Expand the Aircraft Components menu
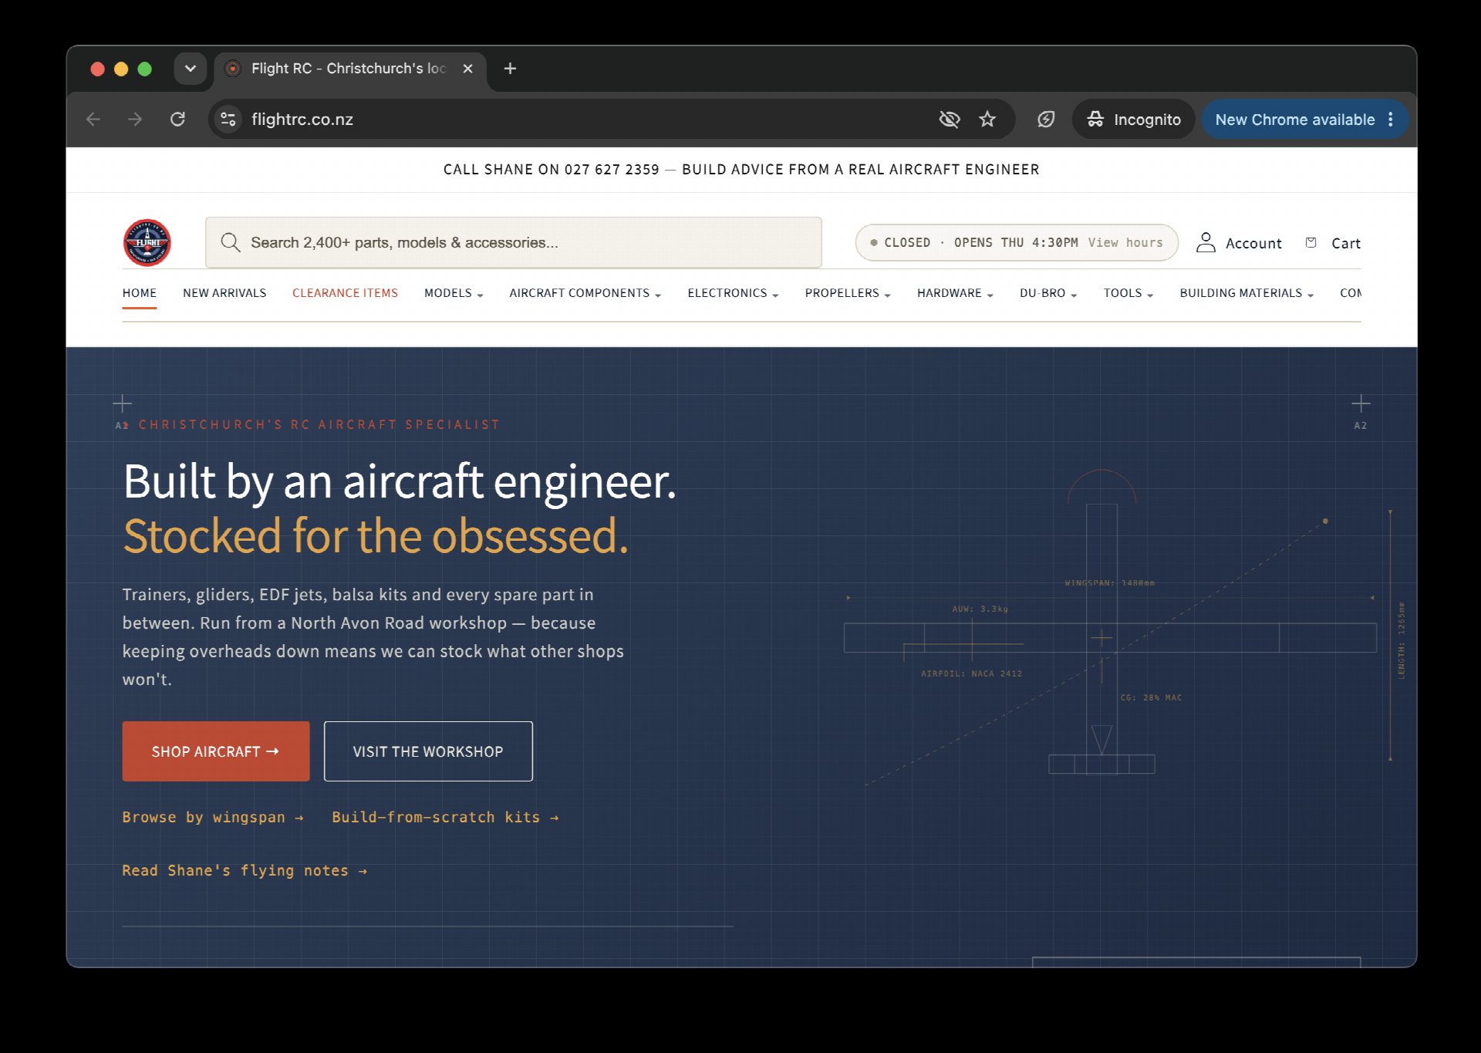The width and height of the screenshot is (1481, 1053). (x=585, y=293)
